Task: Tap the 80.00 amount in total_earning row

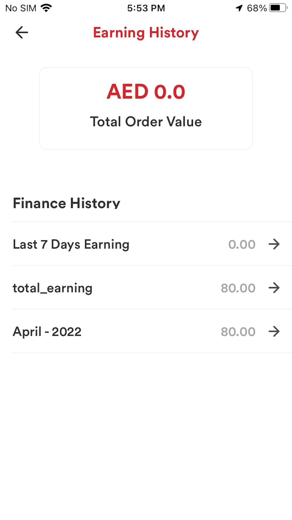Action: [x=238, y=288]
